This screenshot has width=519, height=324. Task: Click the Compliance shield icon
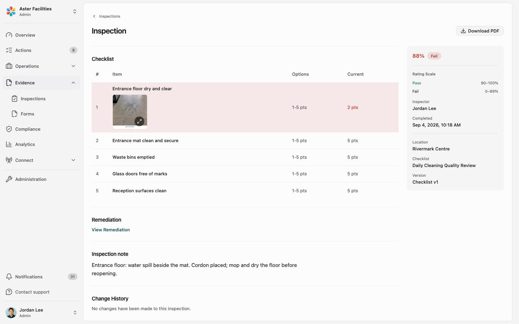click(9, 129)
